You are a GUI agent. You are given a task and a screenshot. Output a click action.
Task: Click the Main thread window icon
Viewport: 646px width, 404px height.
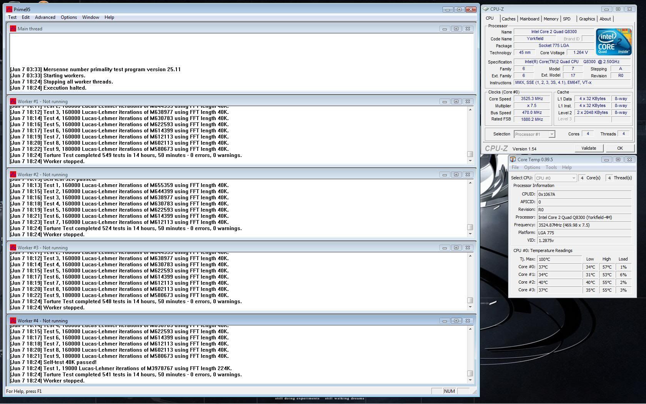click(13, 28)
